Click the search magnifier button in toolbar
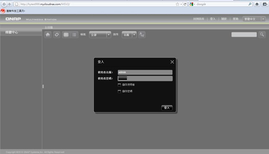Image resolution: width=269 pixels, height=154 pixels. point(262,35)
